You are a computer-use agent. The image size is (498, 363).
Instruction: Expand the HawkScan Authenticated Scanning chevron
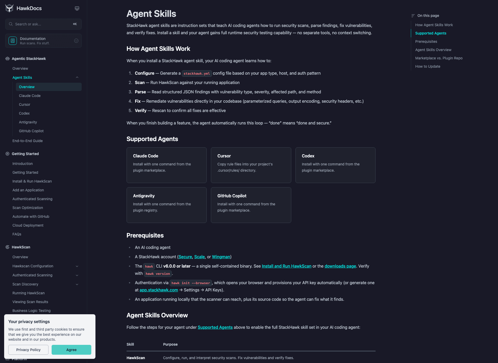tap(77, 275)
